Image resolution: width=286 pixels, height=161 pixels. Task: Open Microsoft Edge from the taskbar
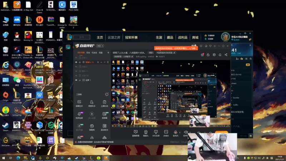(x=18, y=158)
